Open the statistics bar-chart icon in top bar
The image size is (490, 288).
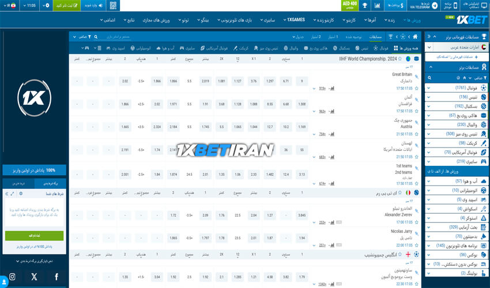click(x=377, y=5)
